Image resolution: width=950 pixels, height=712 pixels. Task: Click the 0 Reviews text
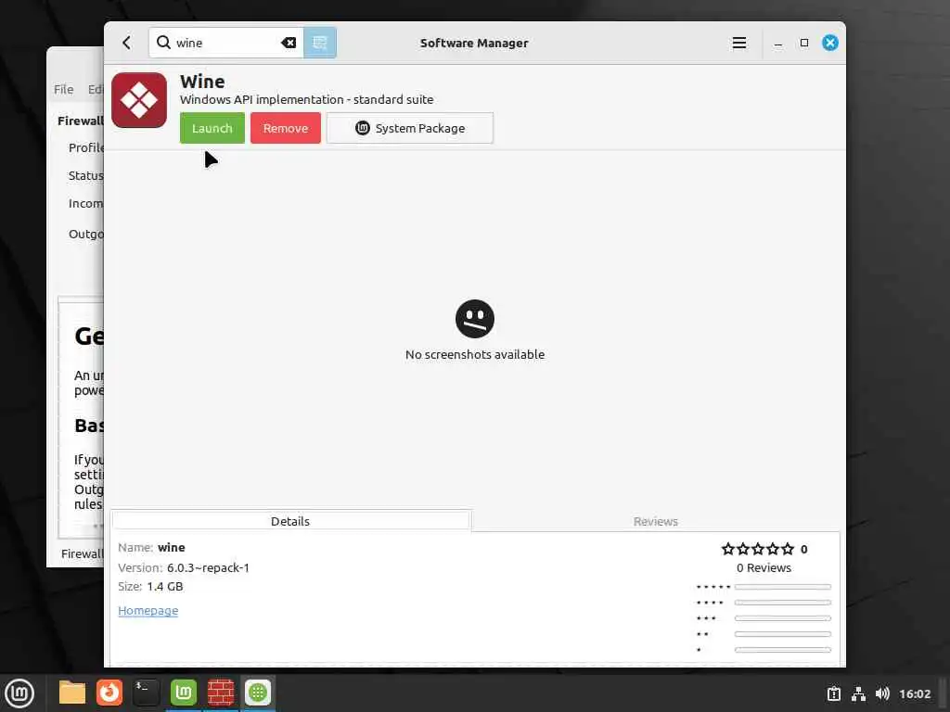tap(764, 568)
